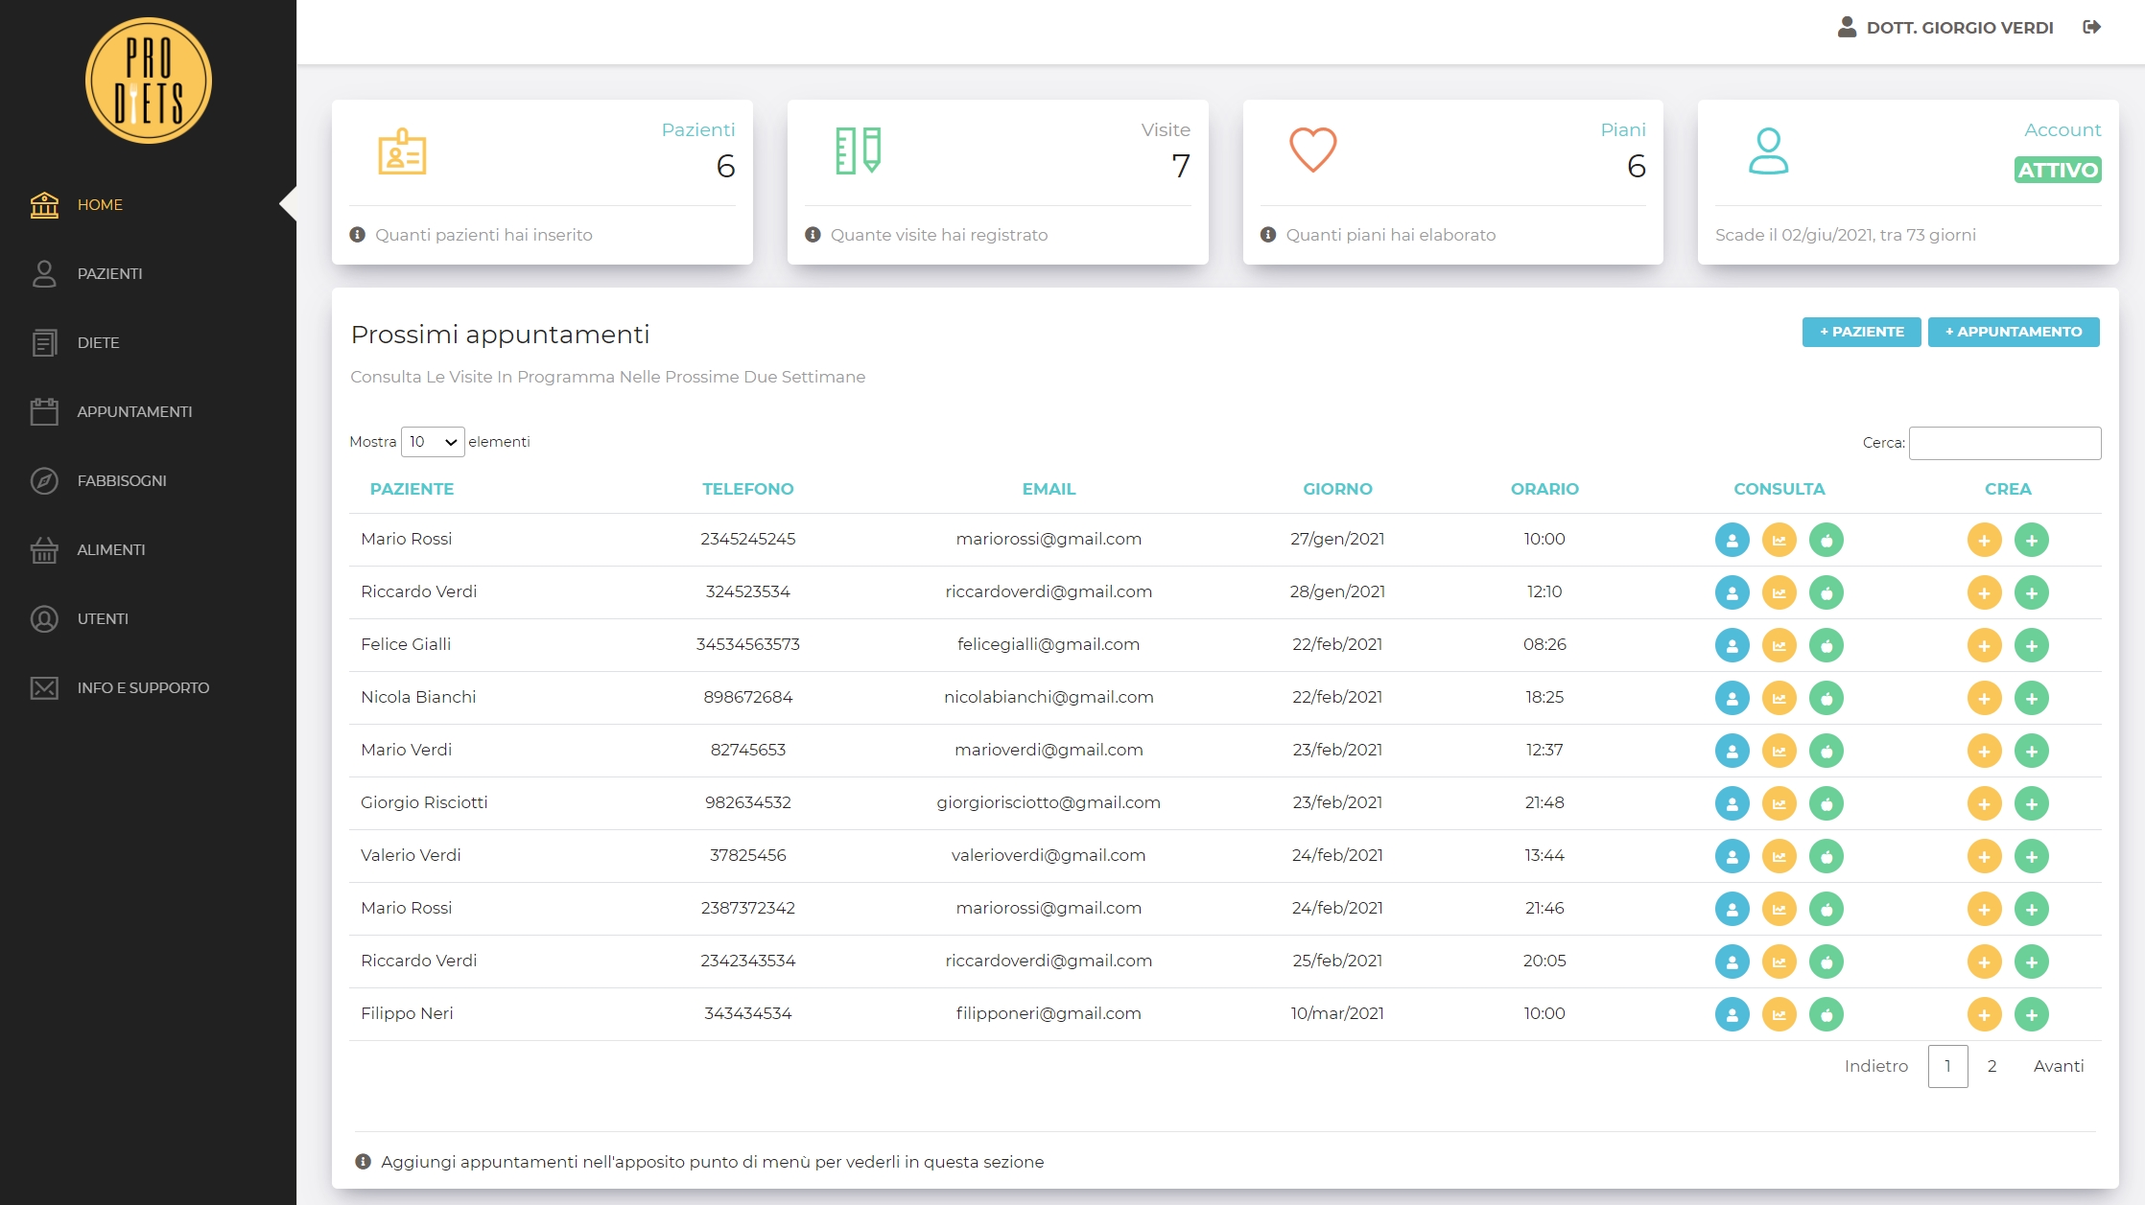Sort table by Email column
The height and width of the screenshot is (1205, 2145).
pyautogui.click(x=1049, y=489)
